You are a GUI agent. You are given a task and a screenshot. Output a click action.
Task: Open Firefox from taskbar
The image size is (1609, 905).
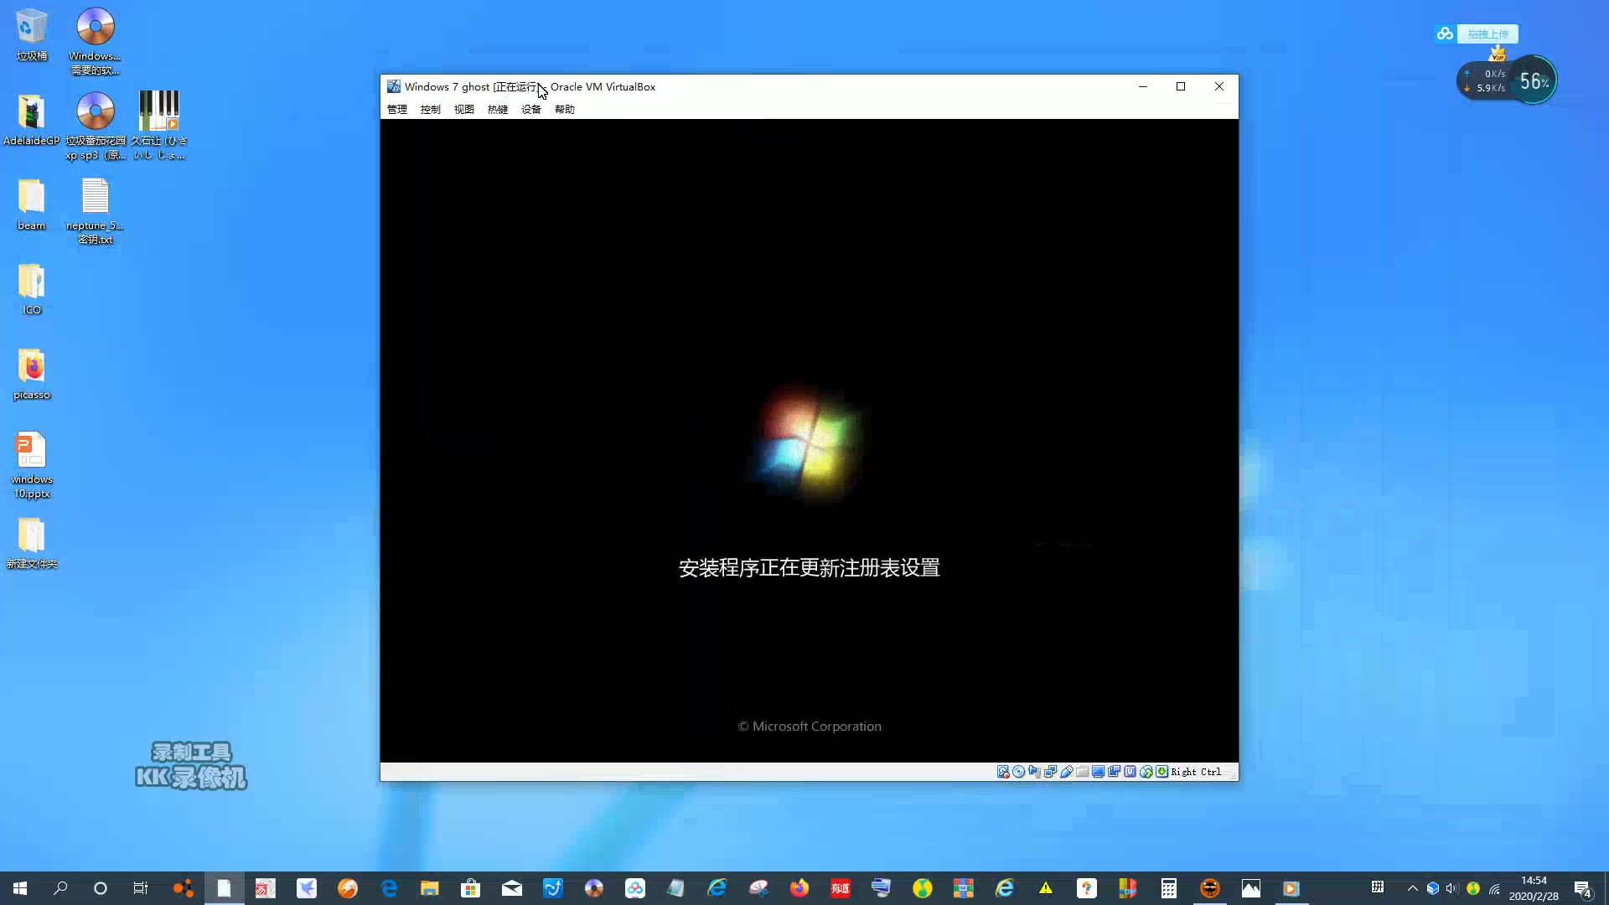tap(799, 888)
